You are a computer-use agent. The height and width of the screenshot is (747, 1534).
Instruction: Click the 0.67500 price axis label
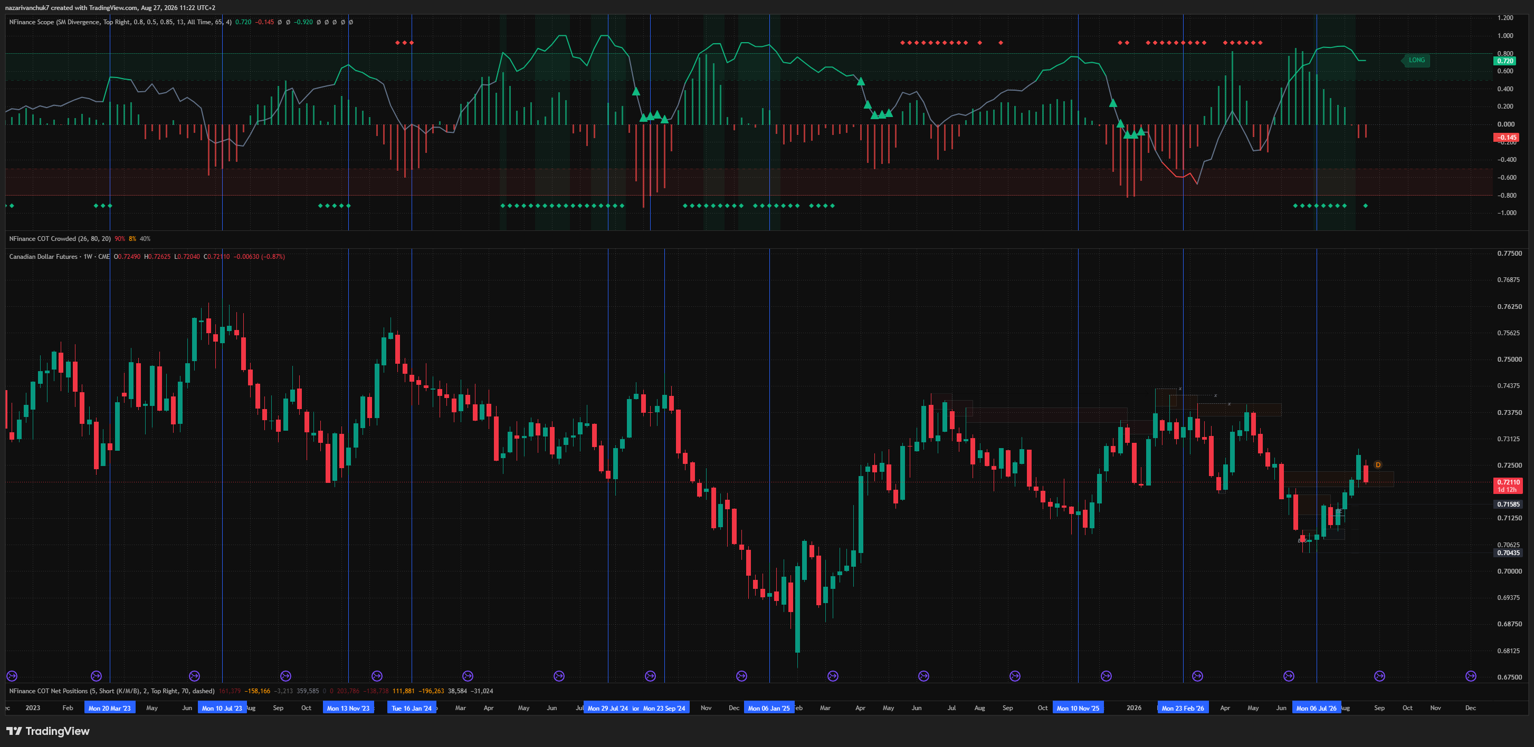point(1509,677)
